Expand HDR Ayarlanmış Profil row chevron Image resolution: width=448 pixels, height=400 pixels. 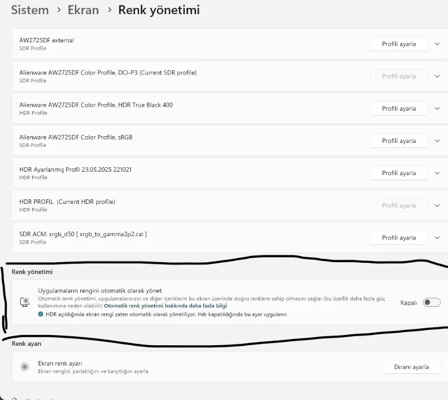click(437, 173)
